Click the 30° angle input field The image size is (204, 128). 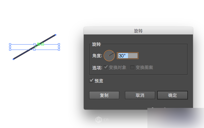(128, 56)
